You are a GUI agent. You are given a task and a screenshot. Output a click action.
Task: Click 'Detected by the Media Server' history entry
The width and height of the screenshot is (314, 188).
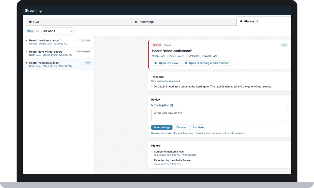172,160
